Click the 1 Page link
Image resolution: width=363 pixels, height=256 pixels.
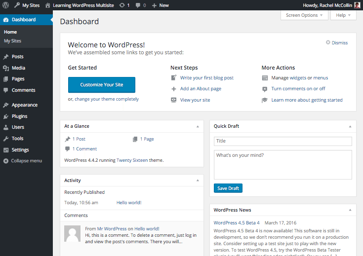tap(147, 139)
